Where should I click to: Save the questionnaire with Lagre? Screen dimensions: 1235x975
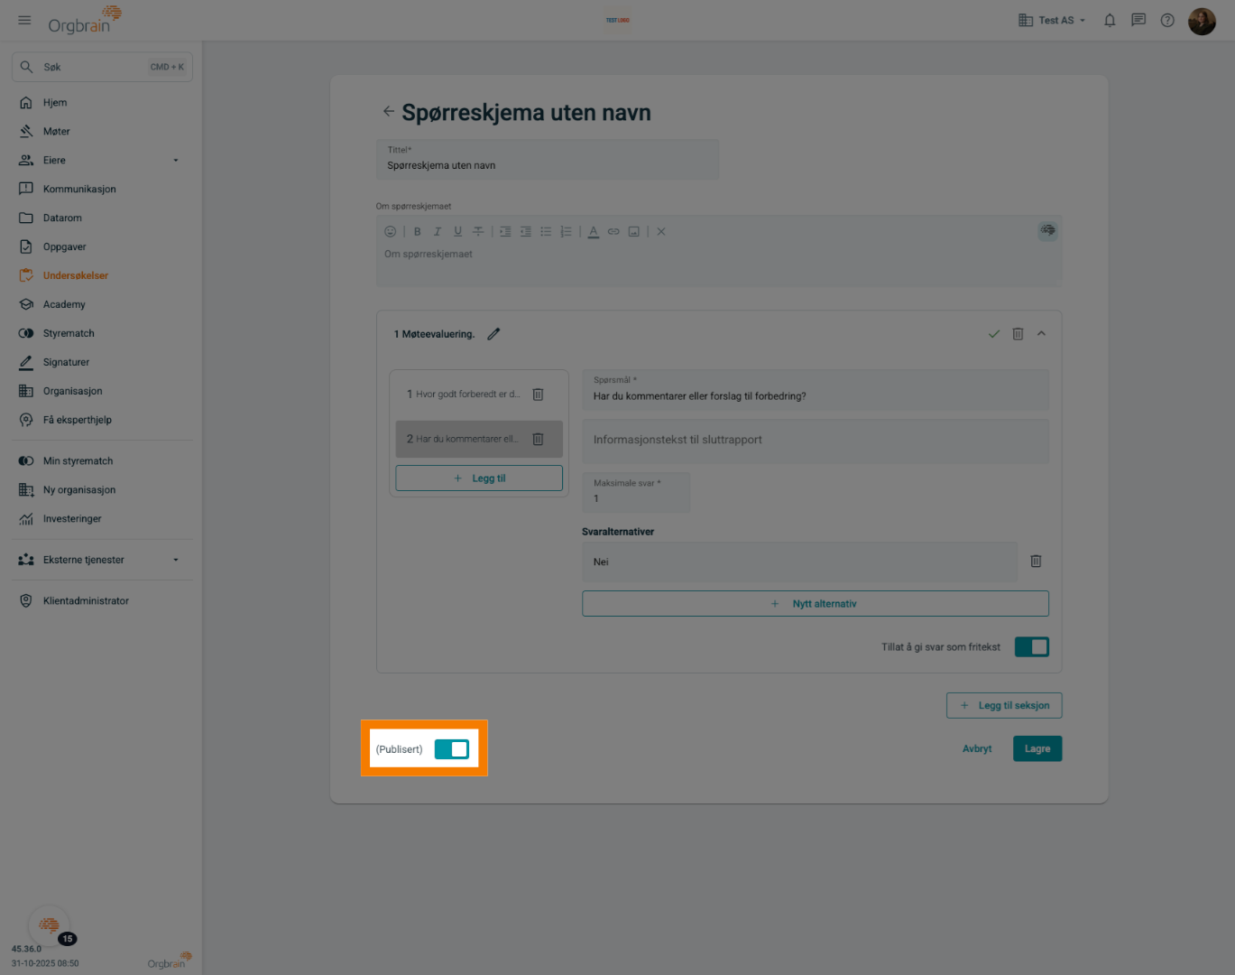(1037, 749)
